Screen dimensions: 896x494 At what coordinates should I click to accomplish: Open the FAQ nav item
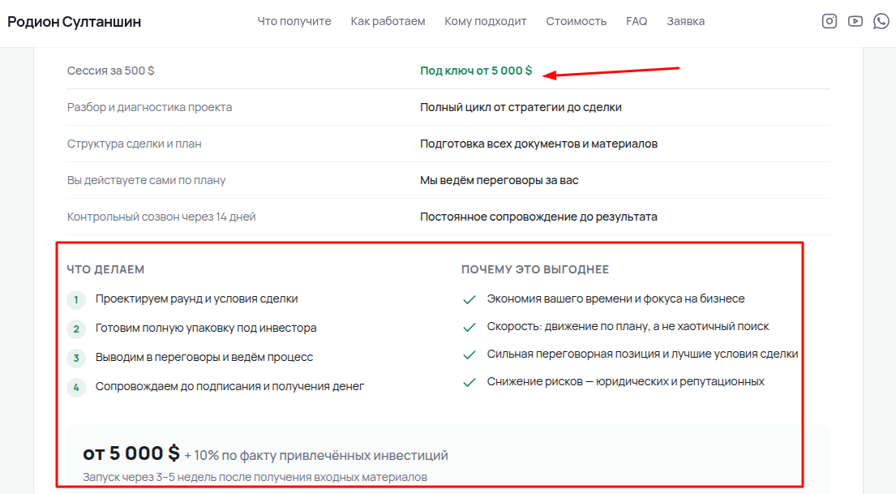pyautogui.click(x=637, y=21)
